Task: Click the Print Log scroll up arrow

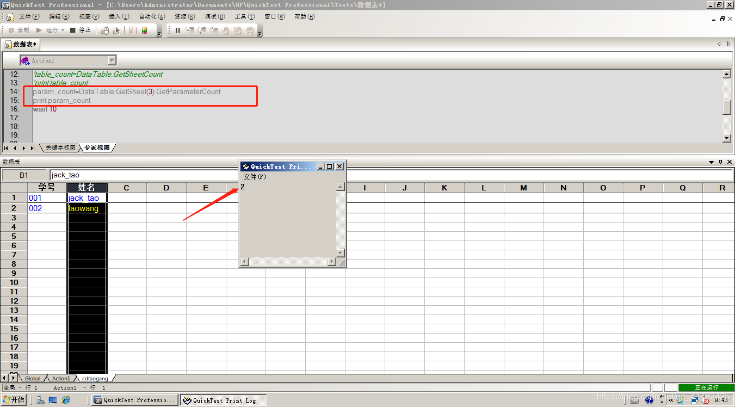Action: click(x=341, y=187)
